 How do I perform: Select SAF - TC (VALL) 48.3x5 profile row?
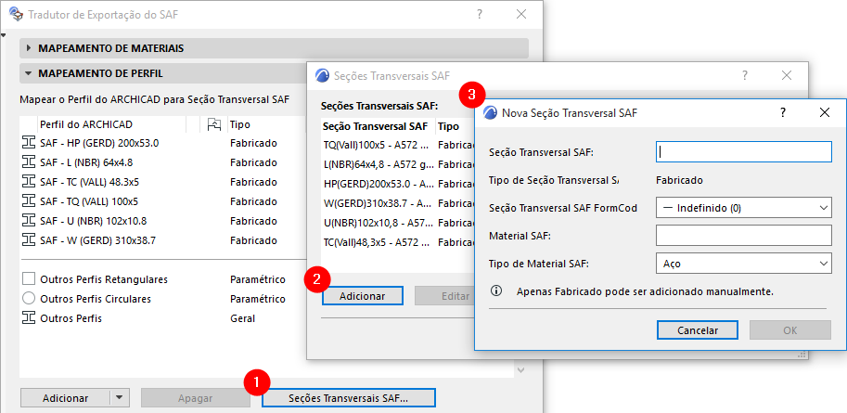(x=162, y=182)
